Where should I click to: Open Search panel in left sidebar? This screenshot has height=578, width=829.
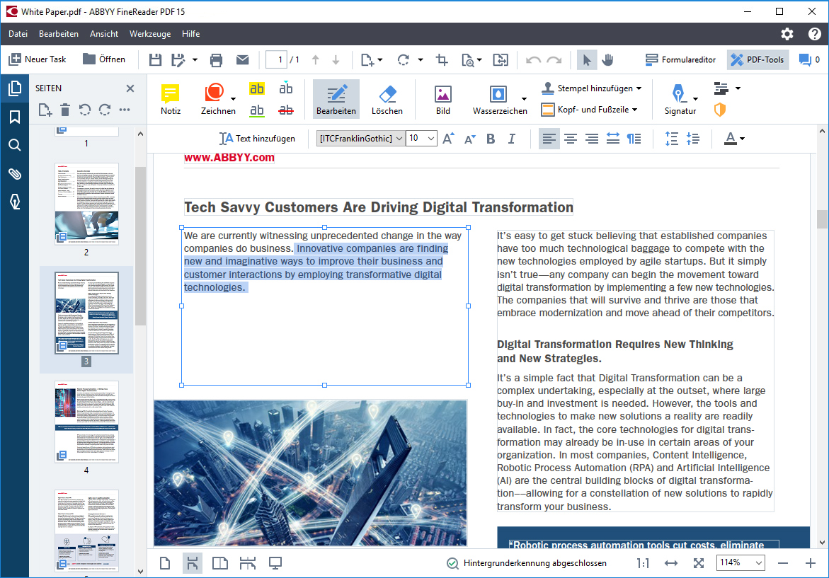tap(15, 145)
